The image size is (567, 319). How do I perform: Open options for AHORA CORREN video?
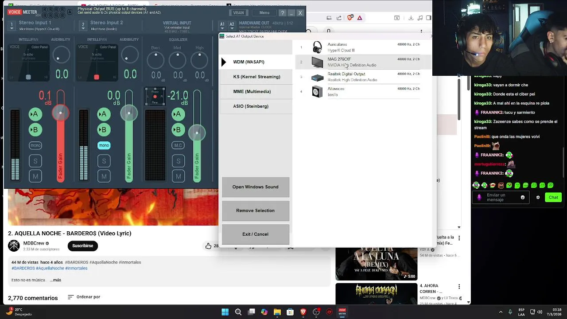click(x=459, y=287)
